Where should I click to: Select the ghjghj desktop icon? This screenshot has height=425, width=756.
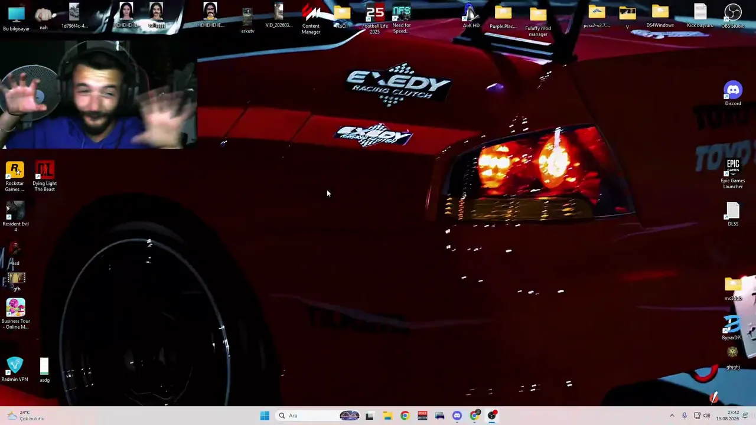point(733,358)
